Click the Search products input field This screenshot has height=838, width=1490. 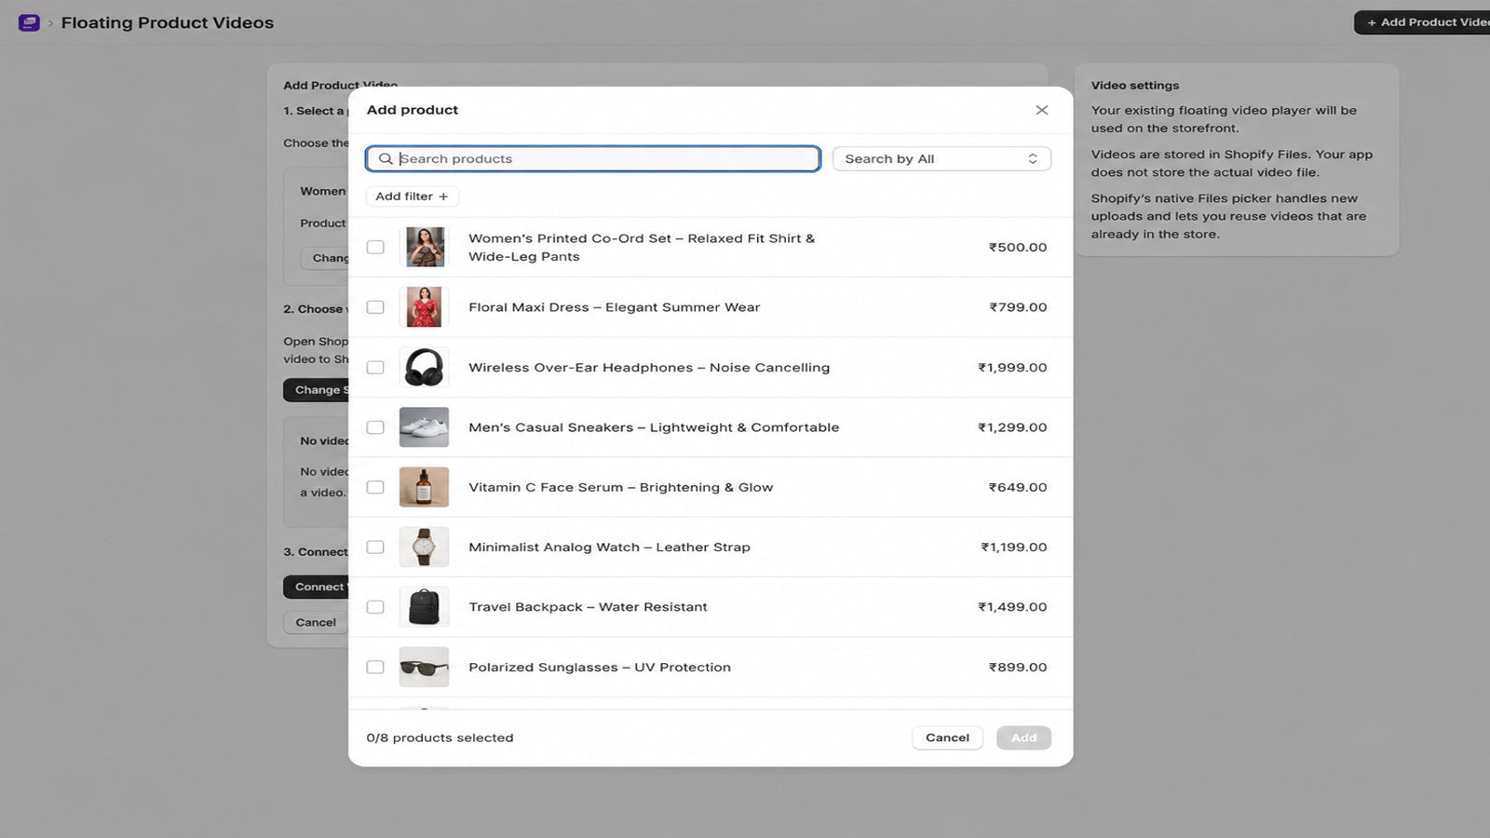coord(593,159)
